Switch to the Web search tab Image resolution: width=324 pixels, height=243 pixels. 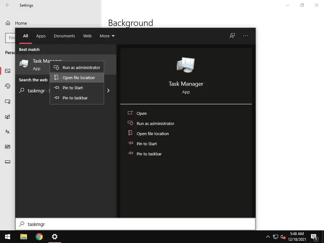pos(87,36)
